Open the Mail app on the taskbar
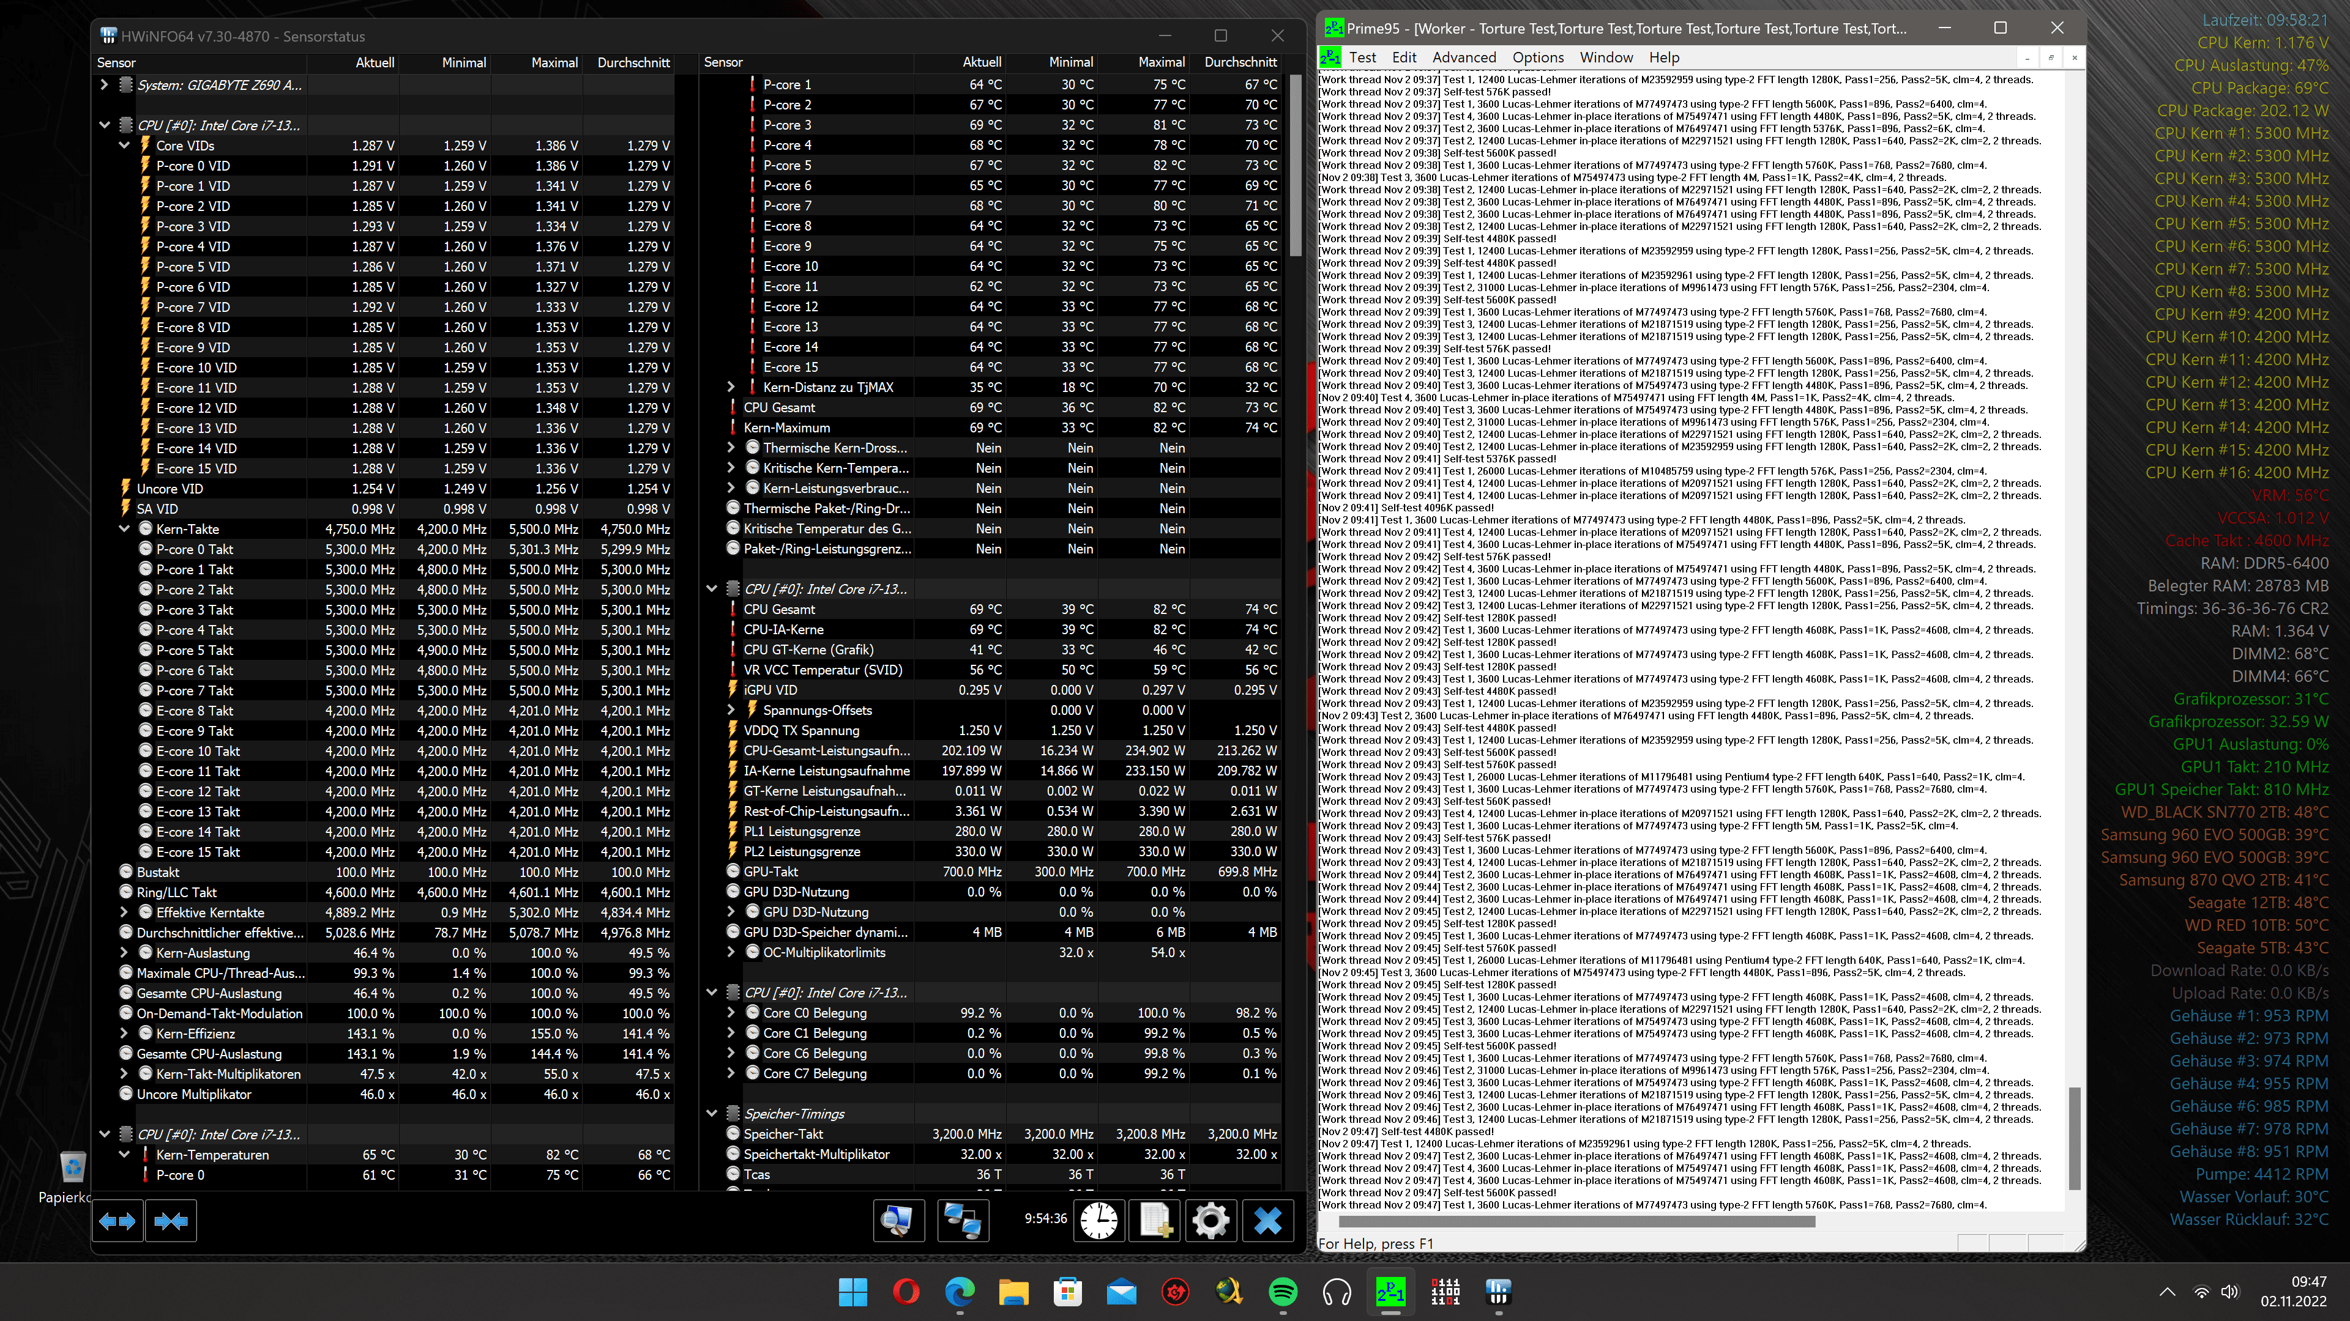This screenshot has width=2350, height=1321. [1121, 1292]
